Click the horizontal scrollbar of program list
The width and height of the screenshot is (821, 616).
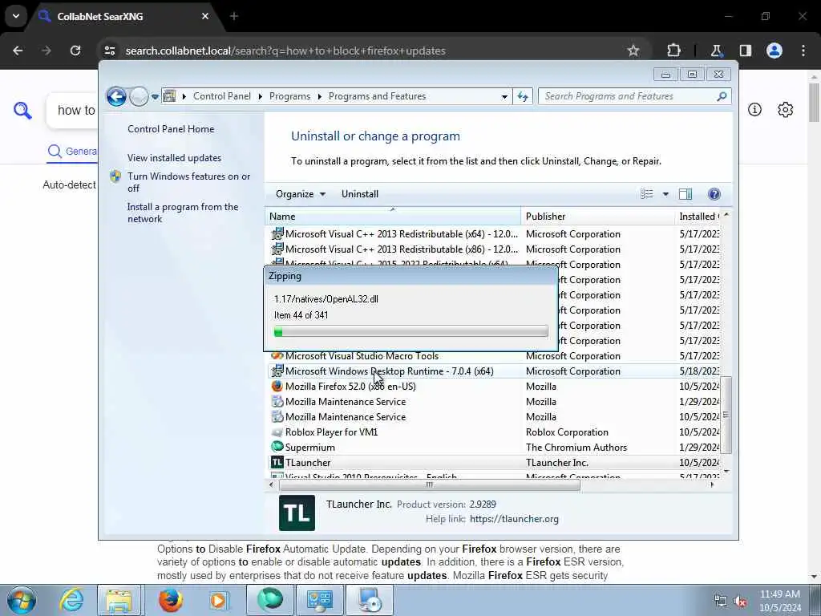[430, 485]
